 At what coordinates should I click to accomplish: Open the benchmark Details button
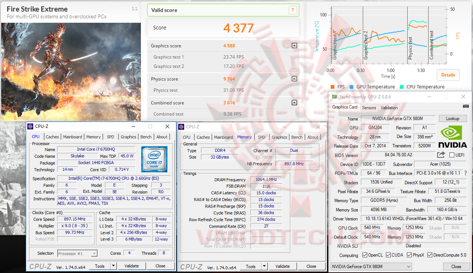click(448, 75)
